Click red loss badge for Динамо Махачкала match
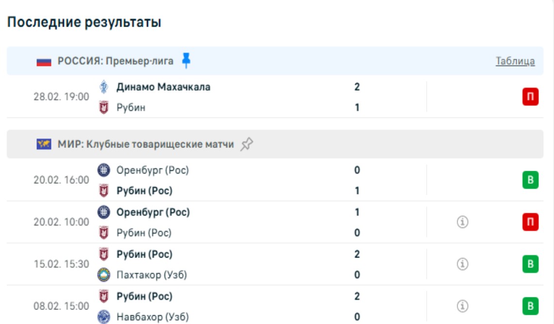Screen dimensions: 554x324 click(530, 97)
